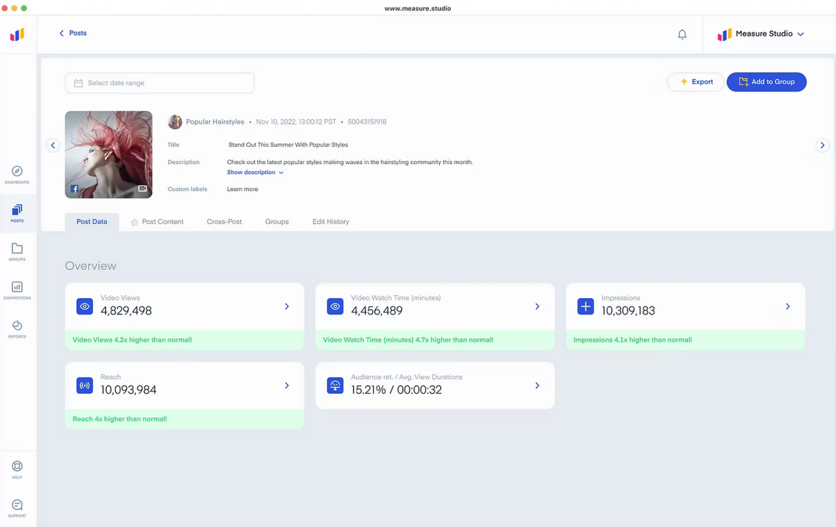Open the Groups folder icon in sidebar
The image size is (836, 527).
click(x=17, y=248)
